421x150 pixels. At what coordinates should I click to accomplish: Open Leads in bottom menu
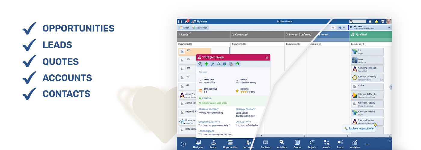click(x=213, y=144)
